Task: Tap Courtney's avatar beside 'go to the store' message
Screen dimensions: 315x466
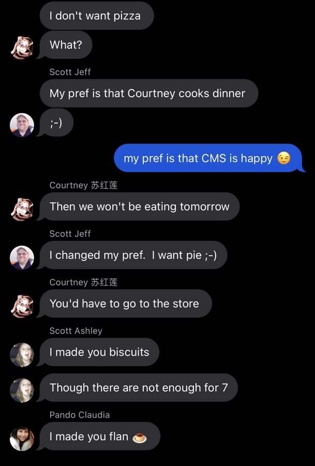Action: pyautogui.click(x=22, y=306)
